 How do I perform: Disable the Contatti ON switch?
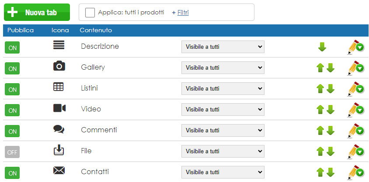click(12, 173)
